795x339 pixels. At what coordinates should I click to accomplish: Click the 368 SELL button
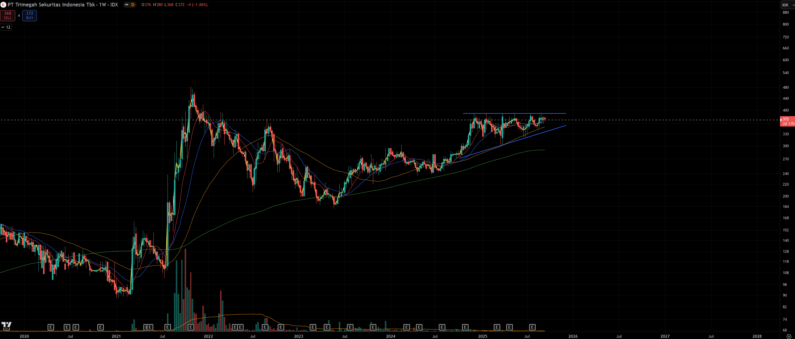click(8, 16)
